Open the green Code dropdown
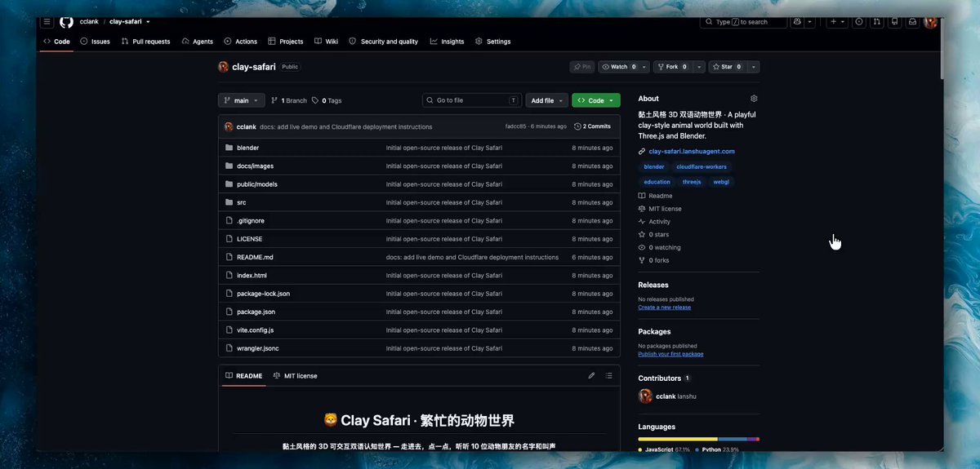 [x=596, y=100]
